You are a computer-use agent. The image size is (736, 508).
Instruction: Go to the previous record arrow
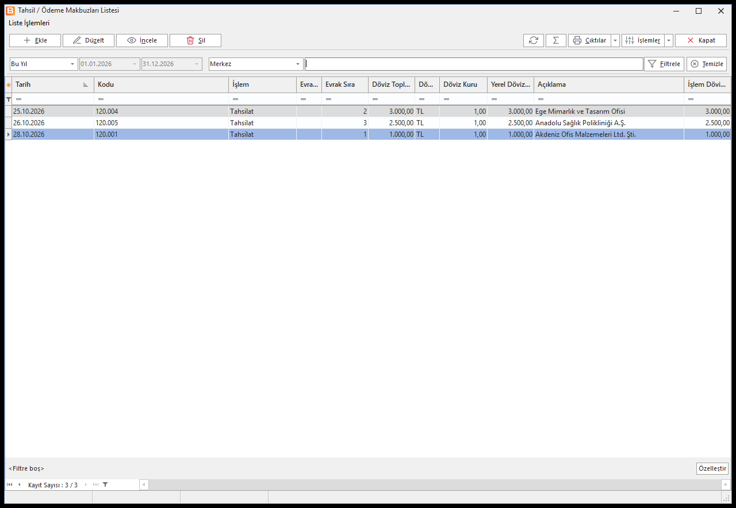click(x=19, y=484)
